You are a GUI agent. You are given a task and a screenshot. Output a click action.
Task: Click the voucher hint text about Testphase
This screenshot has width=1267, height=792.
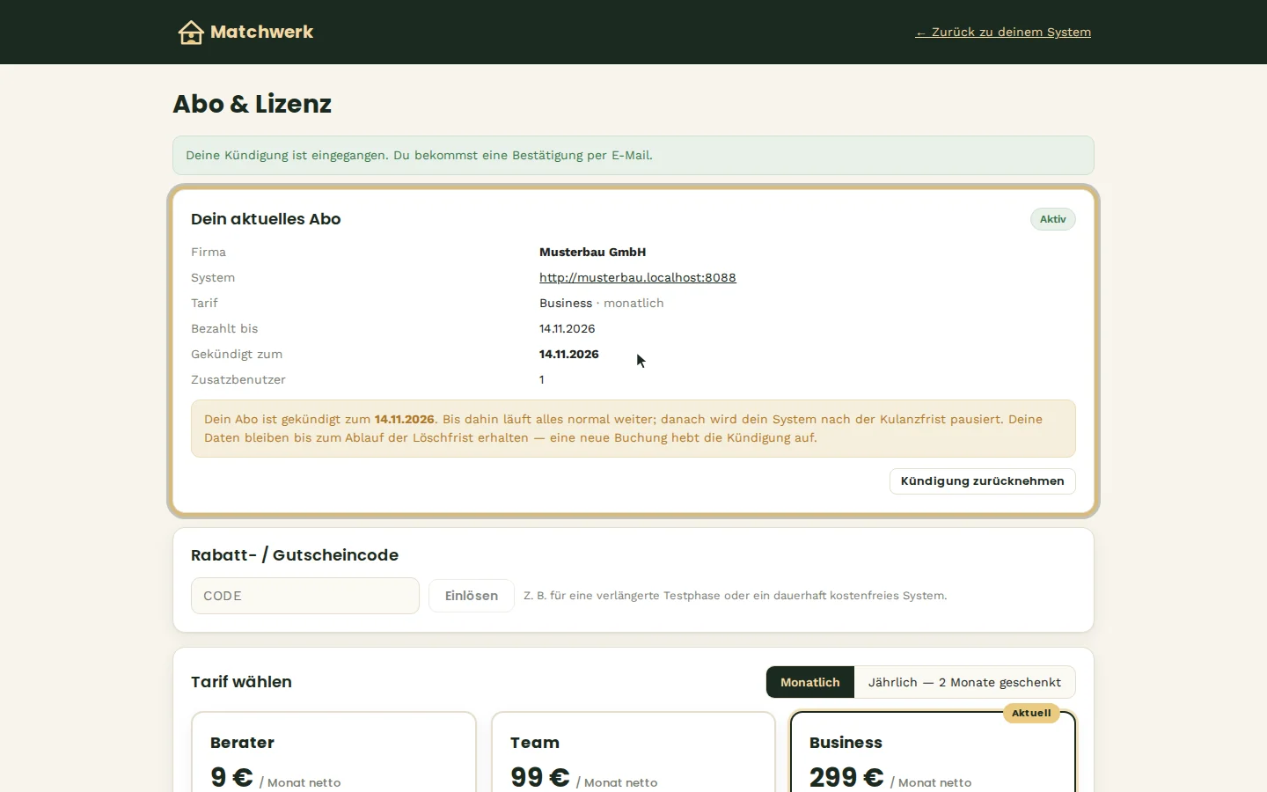(736, 596)
